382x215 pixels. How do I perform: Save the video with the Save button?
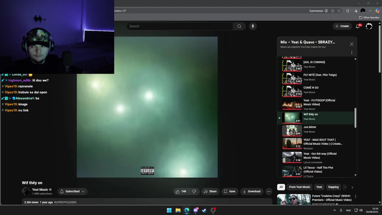[229, 191]
